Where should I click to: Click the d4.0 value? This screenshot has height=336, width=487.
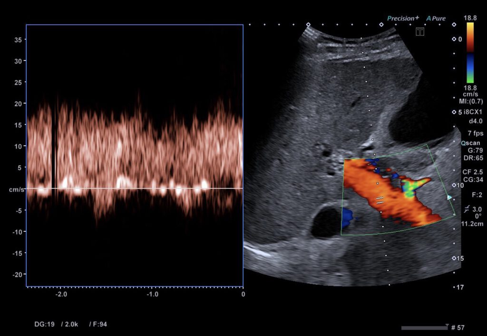click(x=476, y=121)
